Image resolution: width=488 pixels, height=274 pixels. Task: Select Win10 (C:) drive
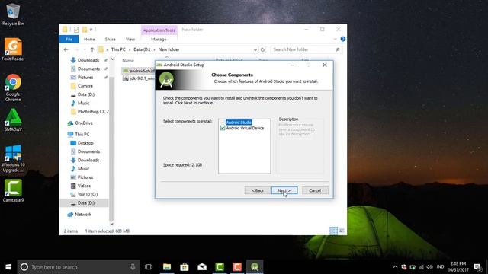[88, 194]
